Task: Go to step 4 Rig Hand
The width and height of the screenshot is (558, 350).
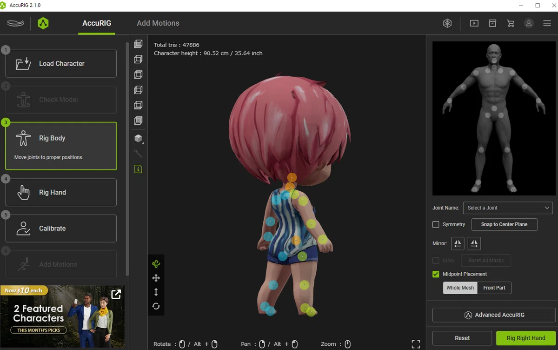Action: tap(61, 192)
